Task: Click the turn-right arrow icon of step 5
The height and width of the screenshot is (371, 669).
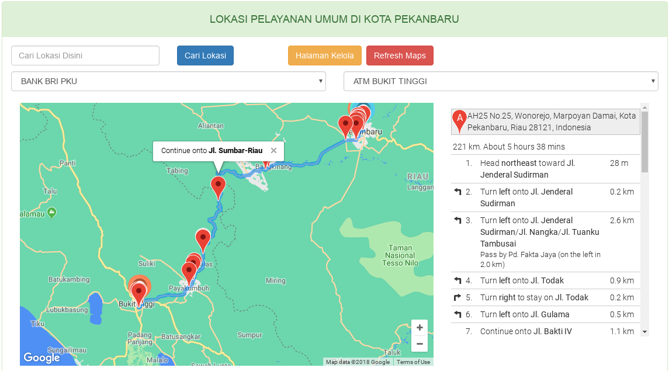Action: point(457,297)
